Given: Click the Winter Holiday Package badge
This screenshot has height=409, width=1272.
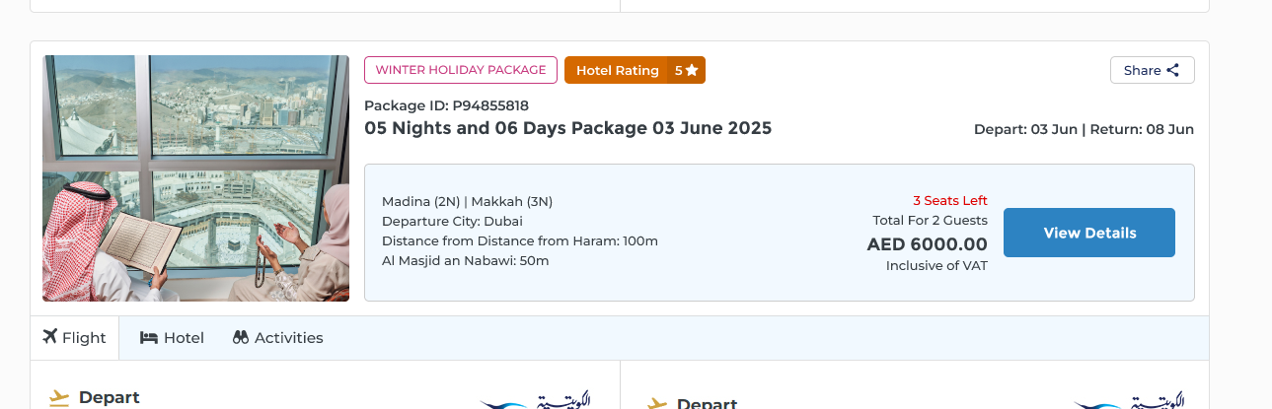Looking at the screenshot, I should 461,70.
